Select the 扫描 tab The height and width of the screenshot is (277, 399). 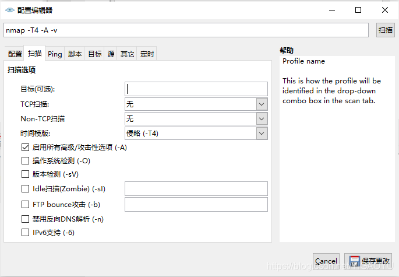pyautogui.click(x=34, y=53)
